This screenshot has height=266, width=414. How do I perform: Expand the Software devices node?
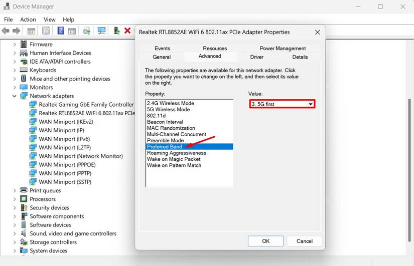15,225
